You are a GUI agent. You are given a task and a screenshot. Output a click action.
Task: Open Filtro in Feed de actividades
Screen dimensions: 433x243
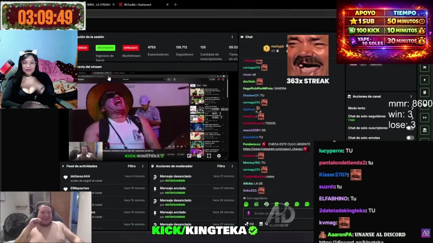[x=132, y=166]
